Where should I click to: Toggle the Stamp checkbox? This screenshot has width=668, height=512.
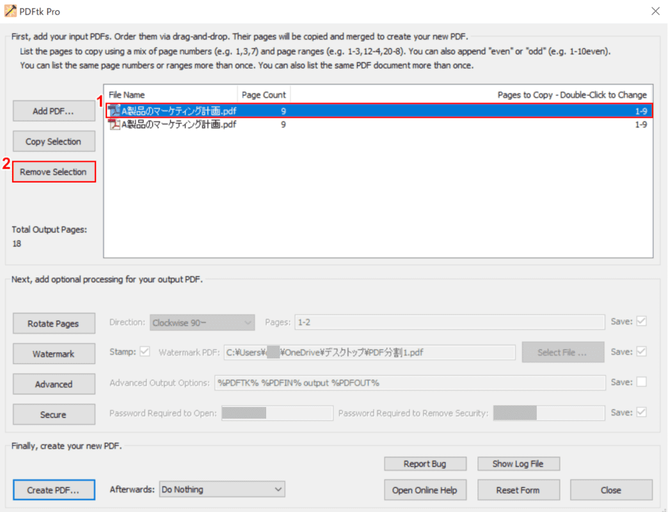click(x=145, y=351)
